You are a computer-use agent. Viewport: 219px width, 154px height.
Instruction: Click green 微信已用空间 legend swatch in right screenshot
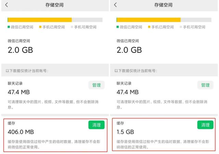point(117,27)
